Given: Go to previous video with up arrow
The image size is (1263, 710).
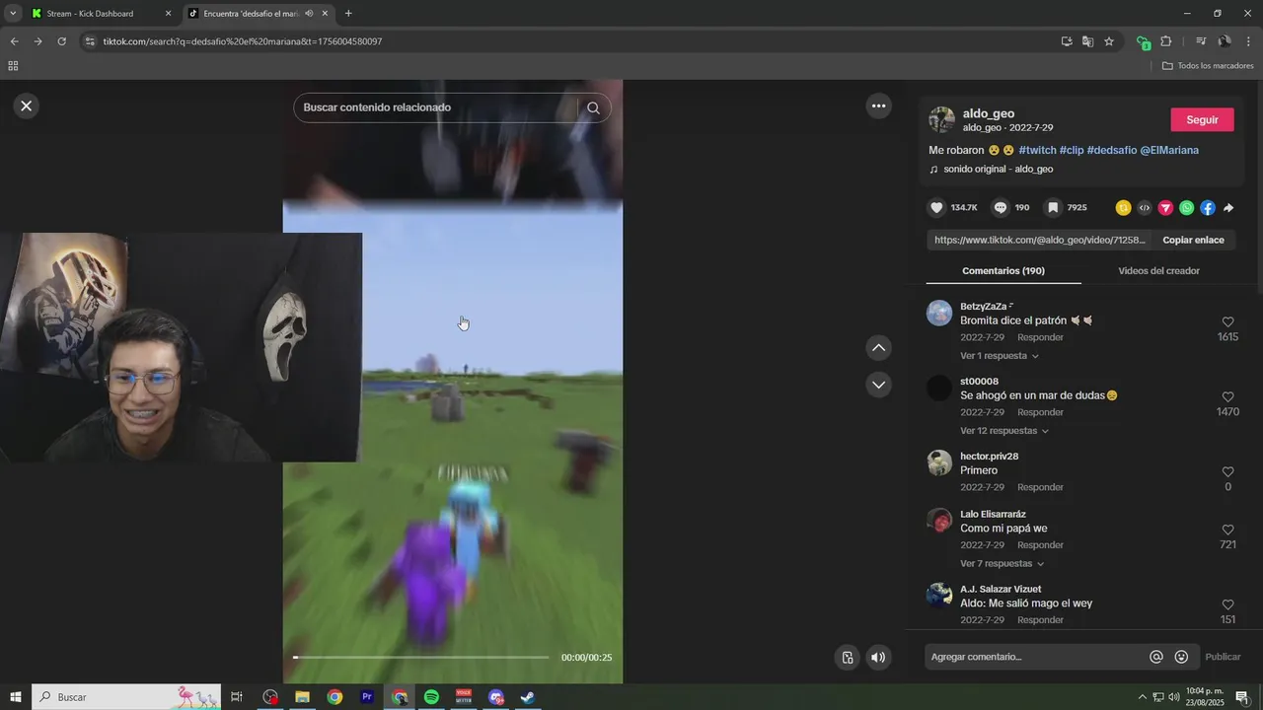Looking at the screenshot, I should [x=878, y=347].
